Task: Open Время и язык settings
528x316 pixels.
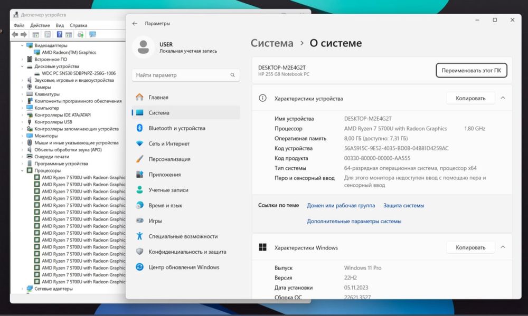Action: coord(186,206)
